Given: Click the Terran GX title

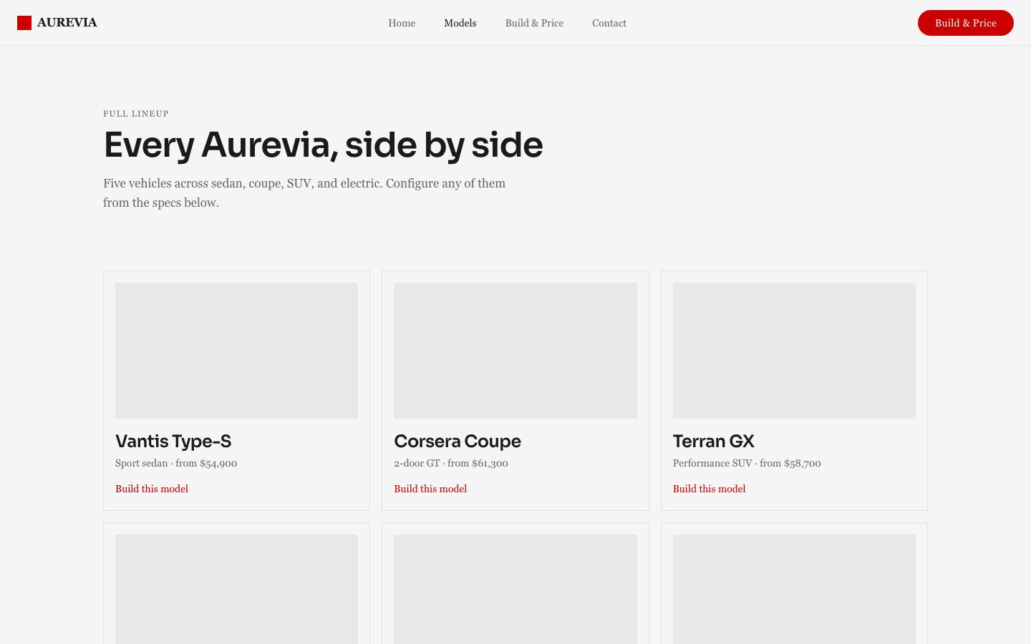Looking at the screenshot, I should pyautogui.click(x=714, y=441).
